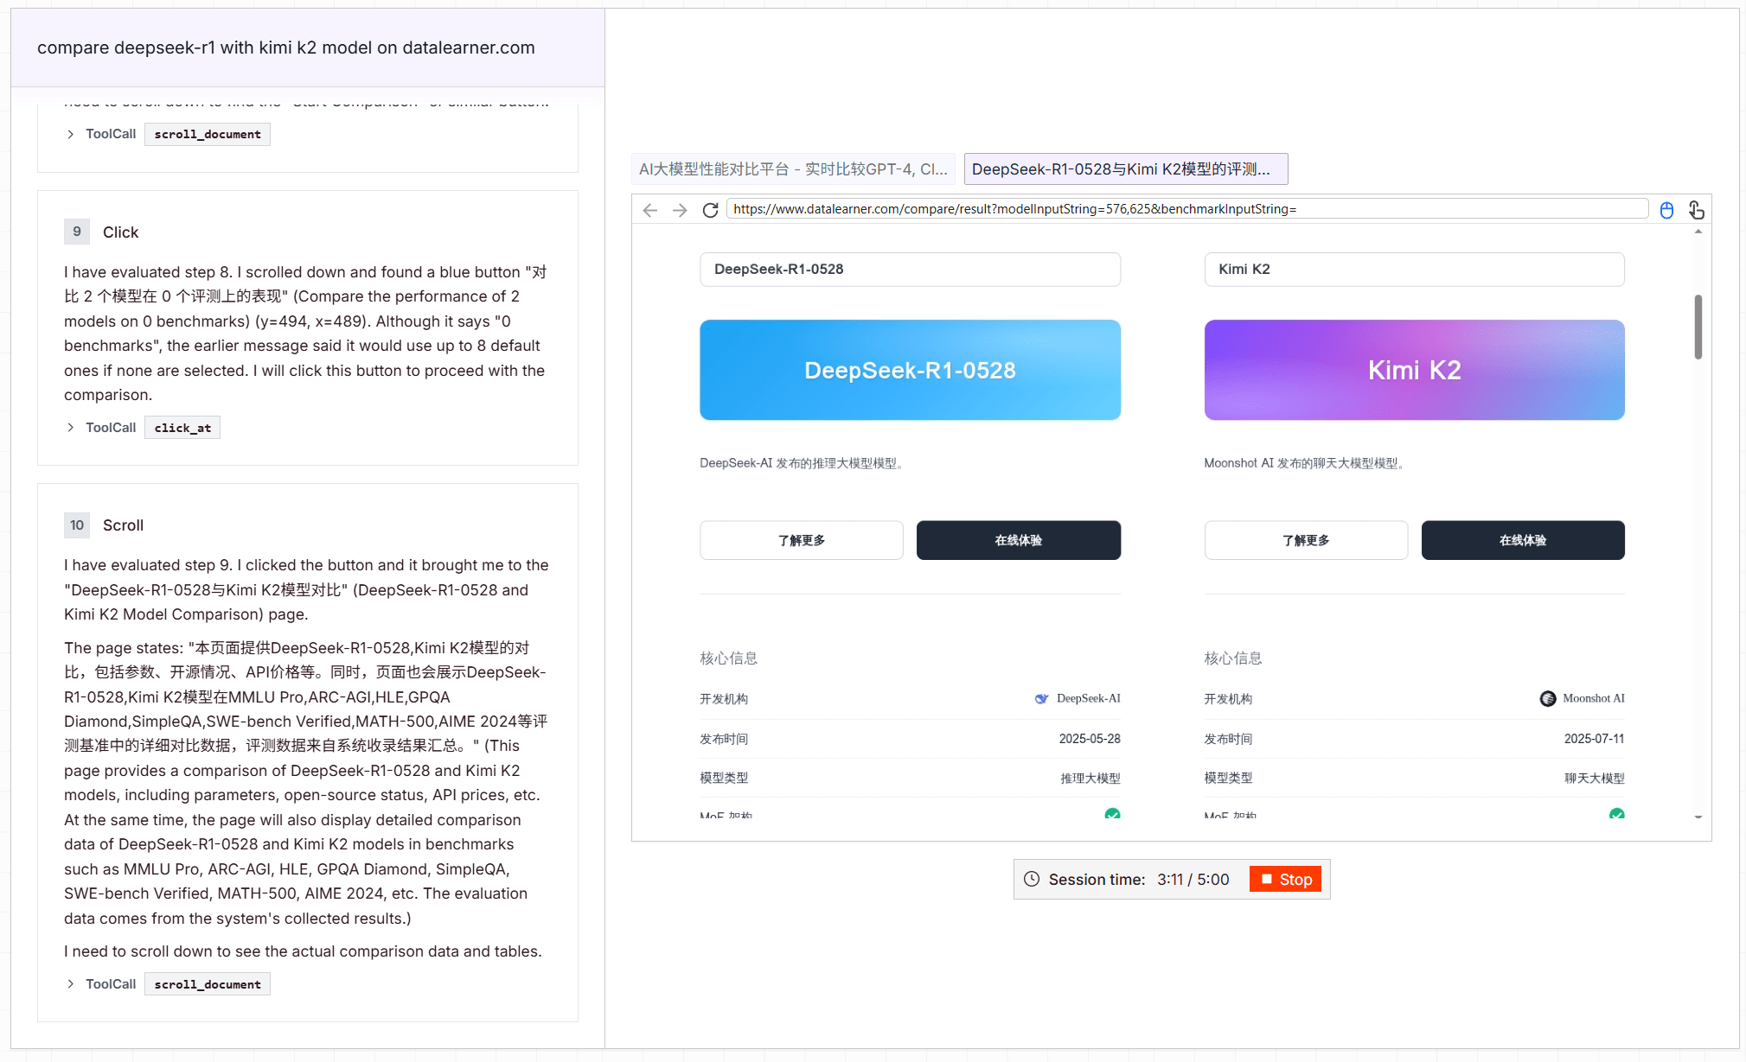Expand the top scroll_document ToolCall chevron
The height and width of the screenshot is (1062, 1746).
71,134
